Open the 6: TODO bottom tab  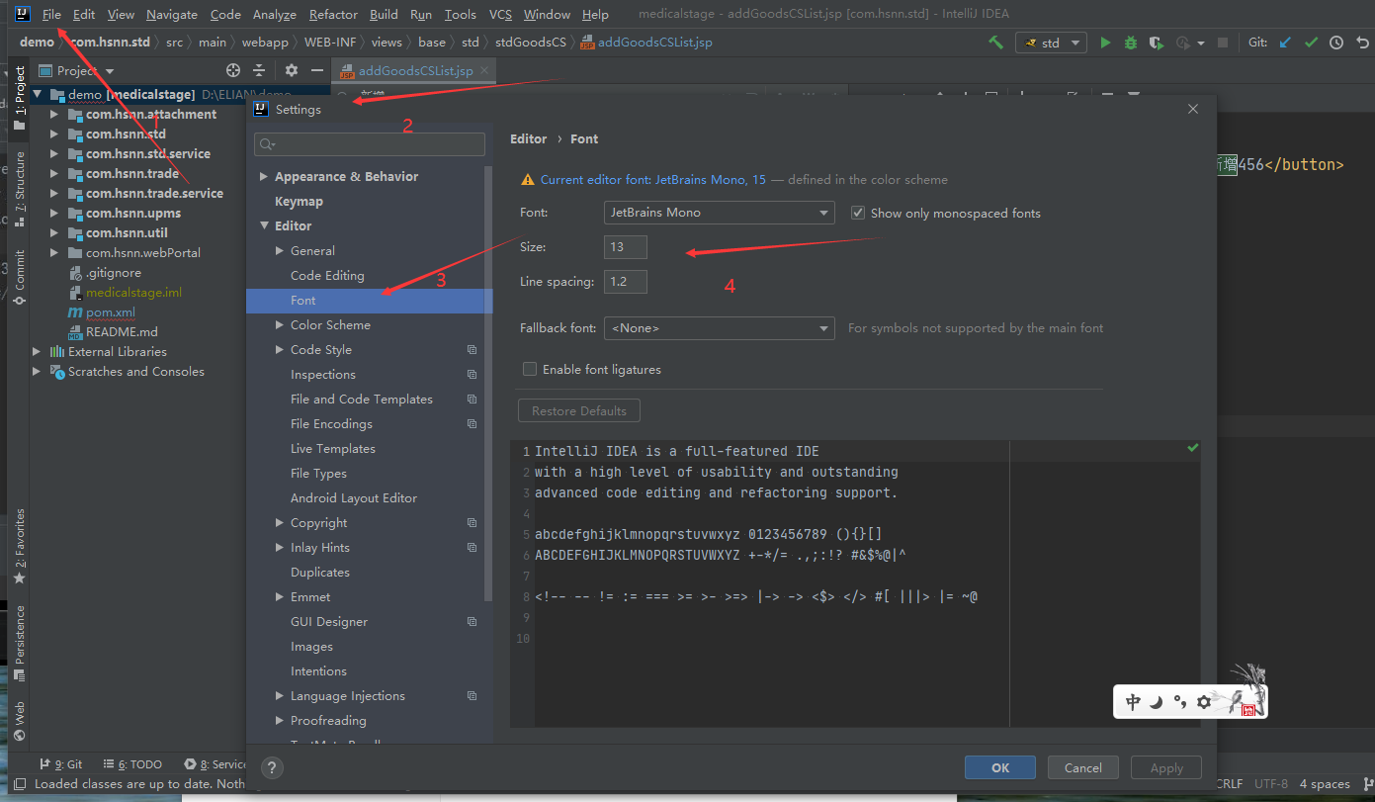(131, 764)
